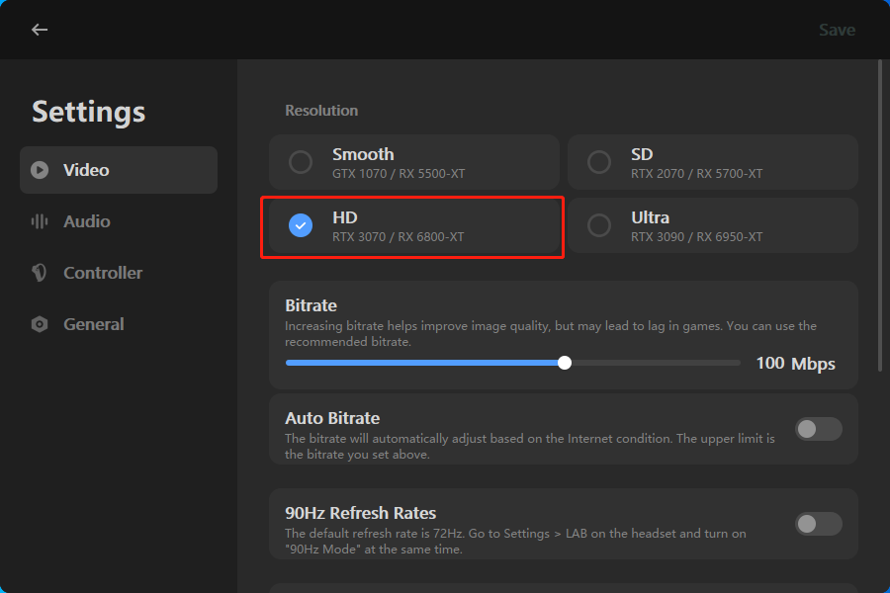Click the vertical scrollbar on the right
This screenshot has width=890, height=593.
[880, 215]
